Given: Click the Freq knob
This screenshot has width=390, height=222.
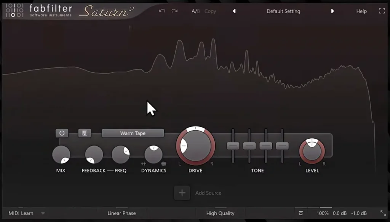Looking at the screenshot, I should pos(121,154).
